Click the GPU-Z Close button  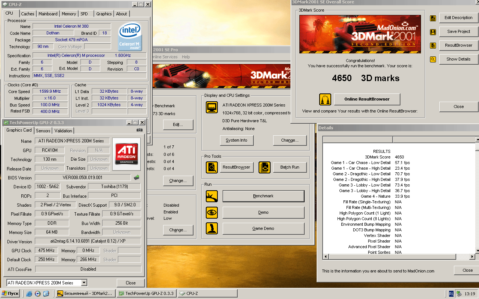131,283
